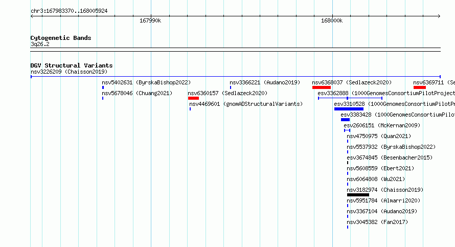Click the nsv6369711 red variant bar
The image size is (455, 247).
point(420,87)
